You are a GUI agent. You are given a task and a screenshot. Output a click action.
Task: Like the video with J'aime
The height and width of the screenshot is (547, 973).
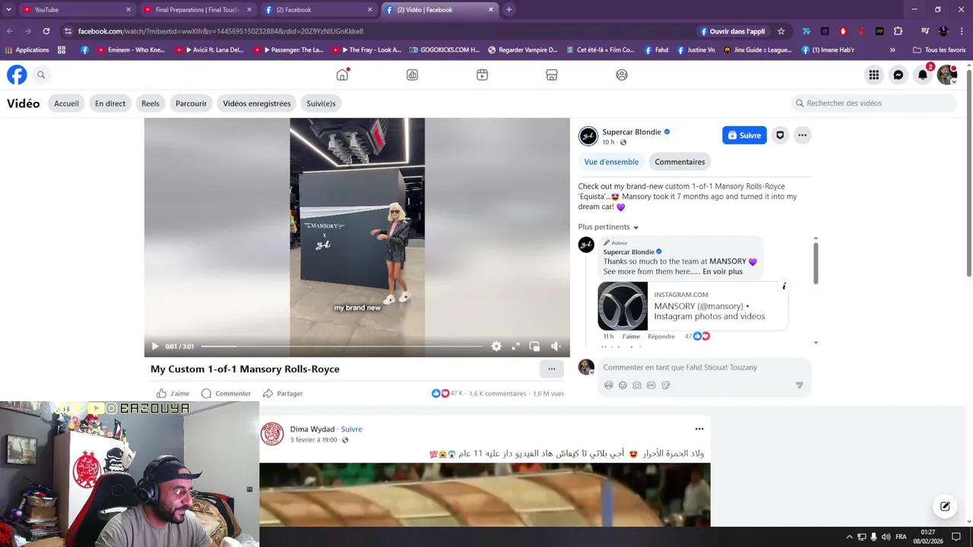(173, 394)
